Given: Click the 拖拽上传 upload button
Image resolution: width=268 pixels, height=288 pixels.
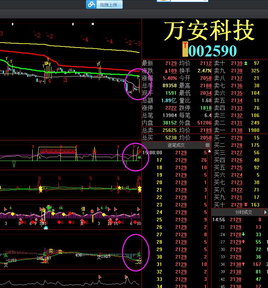Looking at the screenshot, I should click(104, 5).
